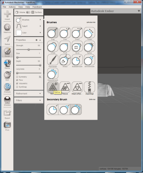Adjust the Depth slider

[28, 65]
